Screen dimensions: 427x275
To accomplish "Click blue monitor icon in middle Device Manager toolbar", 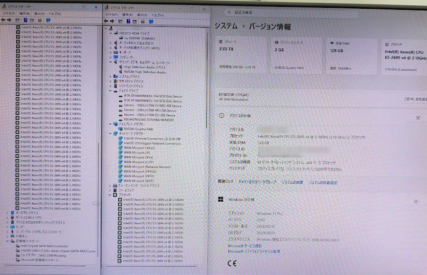I will click(x=151, y=21).
